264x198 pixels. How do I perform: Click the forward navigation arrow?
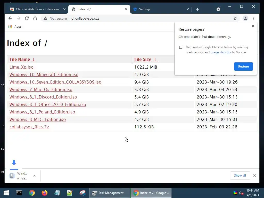19,18
